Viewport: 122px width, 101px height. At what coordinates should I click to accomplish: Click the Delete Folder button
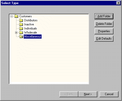click(104, 24)
